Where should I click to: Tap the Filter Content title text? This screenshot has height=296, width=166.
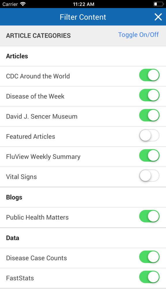83,17
